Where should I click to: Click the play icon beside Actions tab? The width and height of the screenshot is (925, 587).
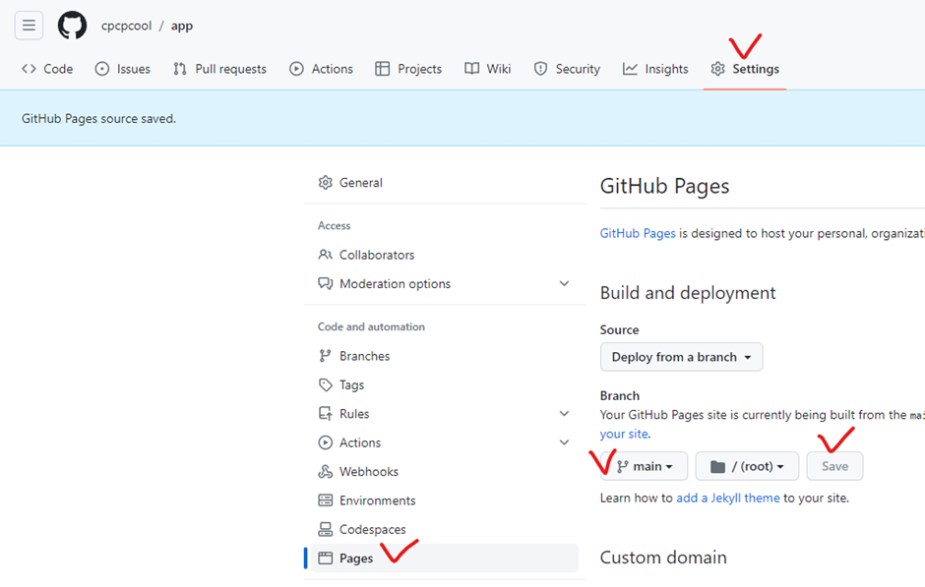tap(296, 69)
